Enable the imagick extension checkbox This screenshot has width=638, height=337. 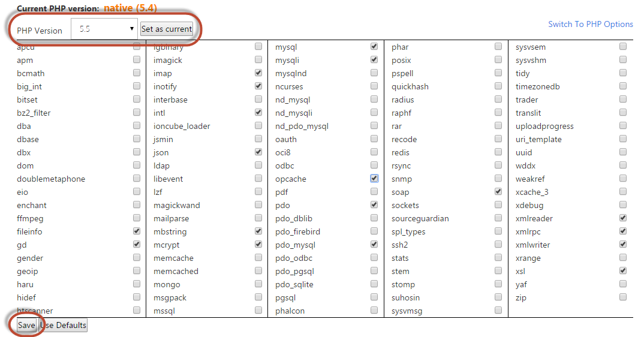click(258, 60)
